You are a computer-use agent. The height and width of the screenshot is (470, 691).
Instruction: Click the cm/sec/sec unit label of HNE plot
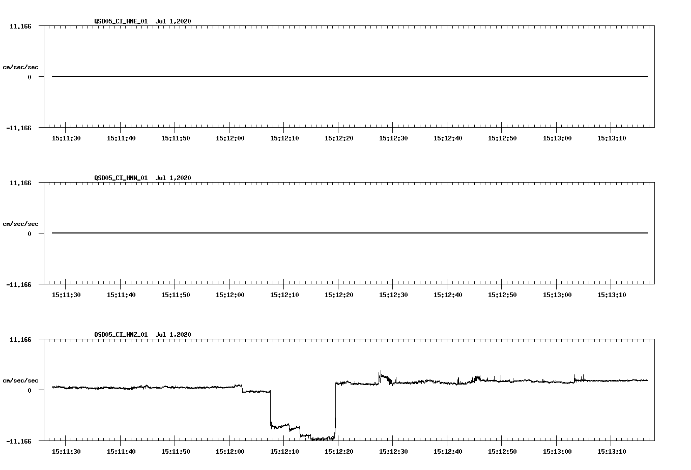tap(21, 67)
